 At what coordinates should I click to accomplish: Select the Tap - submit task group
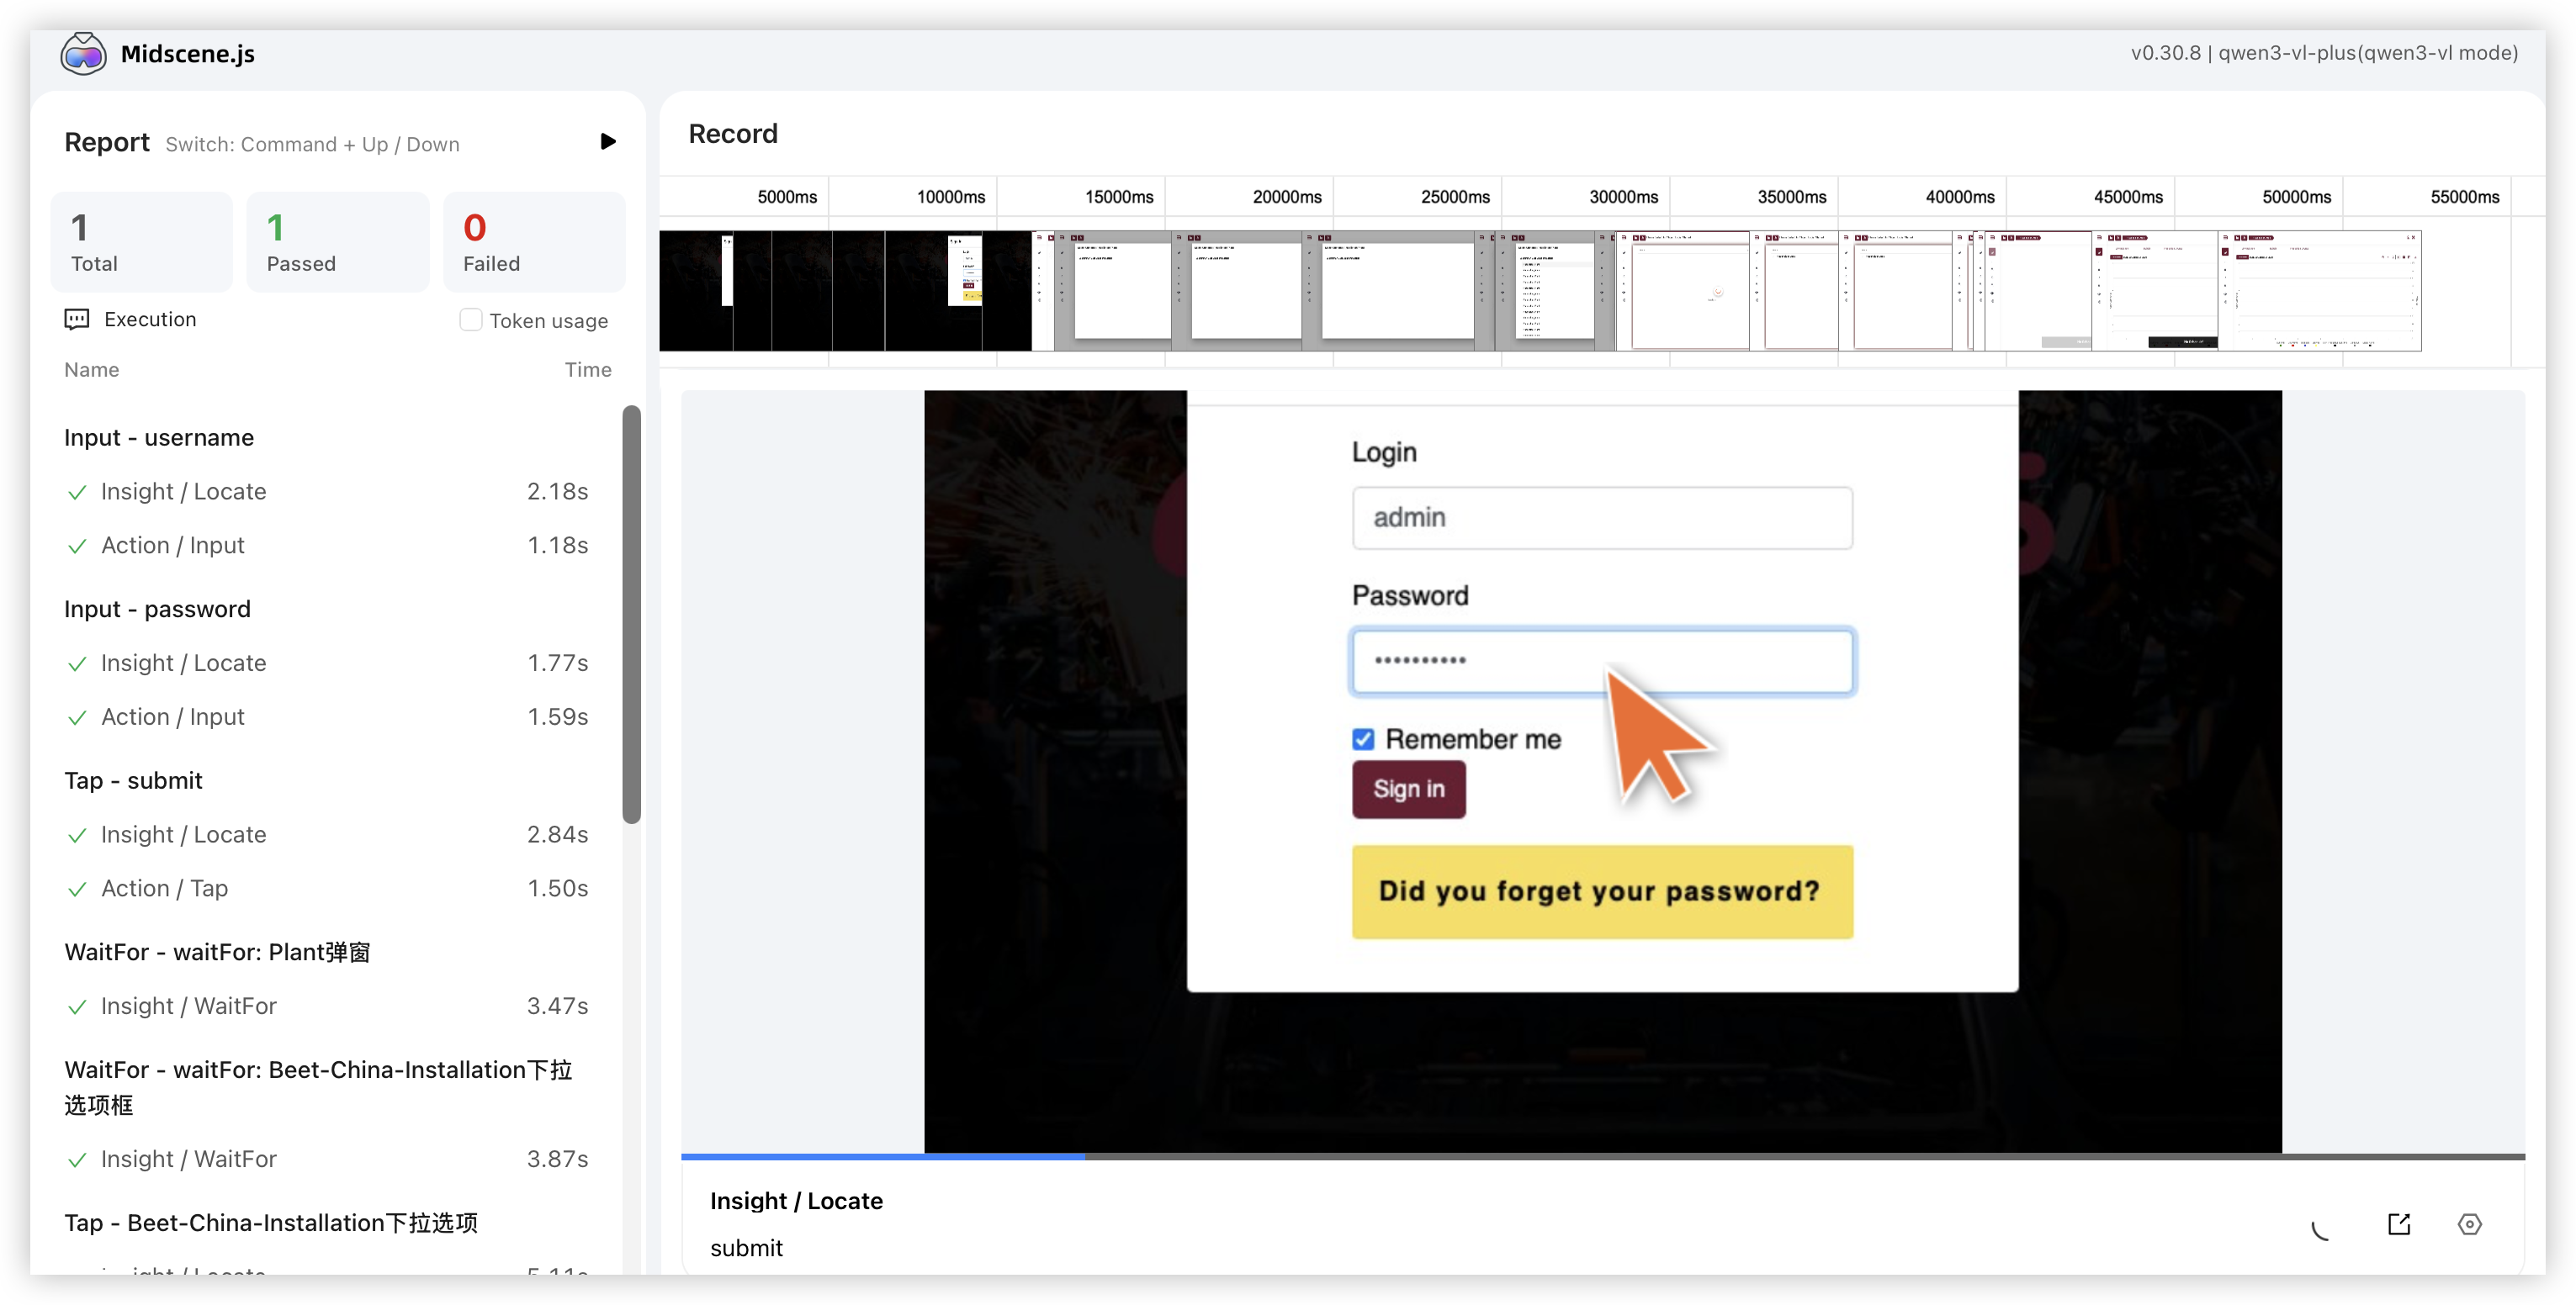tap(134, 780)
